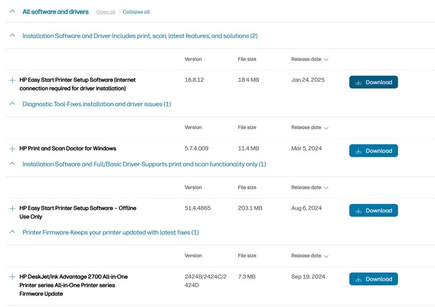Click release date Mar 5, 2024

coord(306,149)
